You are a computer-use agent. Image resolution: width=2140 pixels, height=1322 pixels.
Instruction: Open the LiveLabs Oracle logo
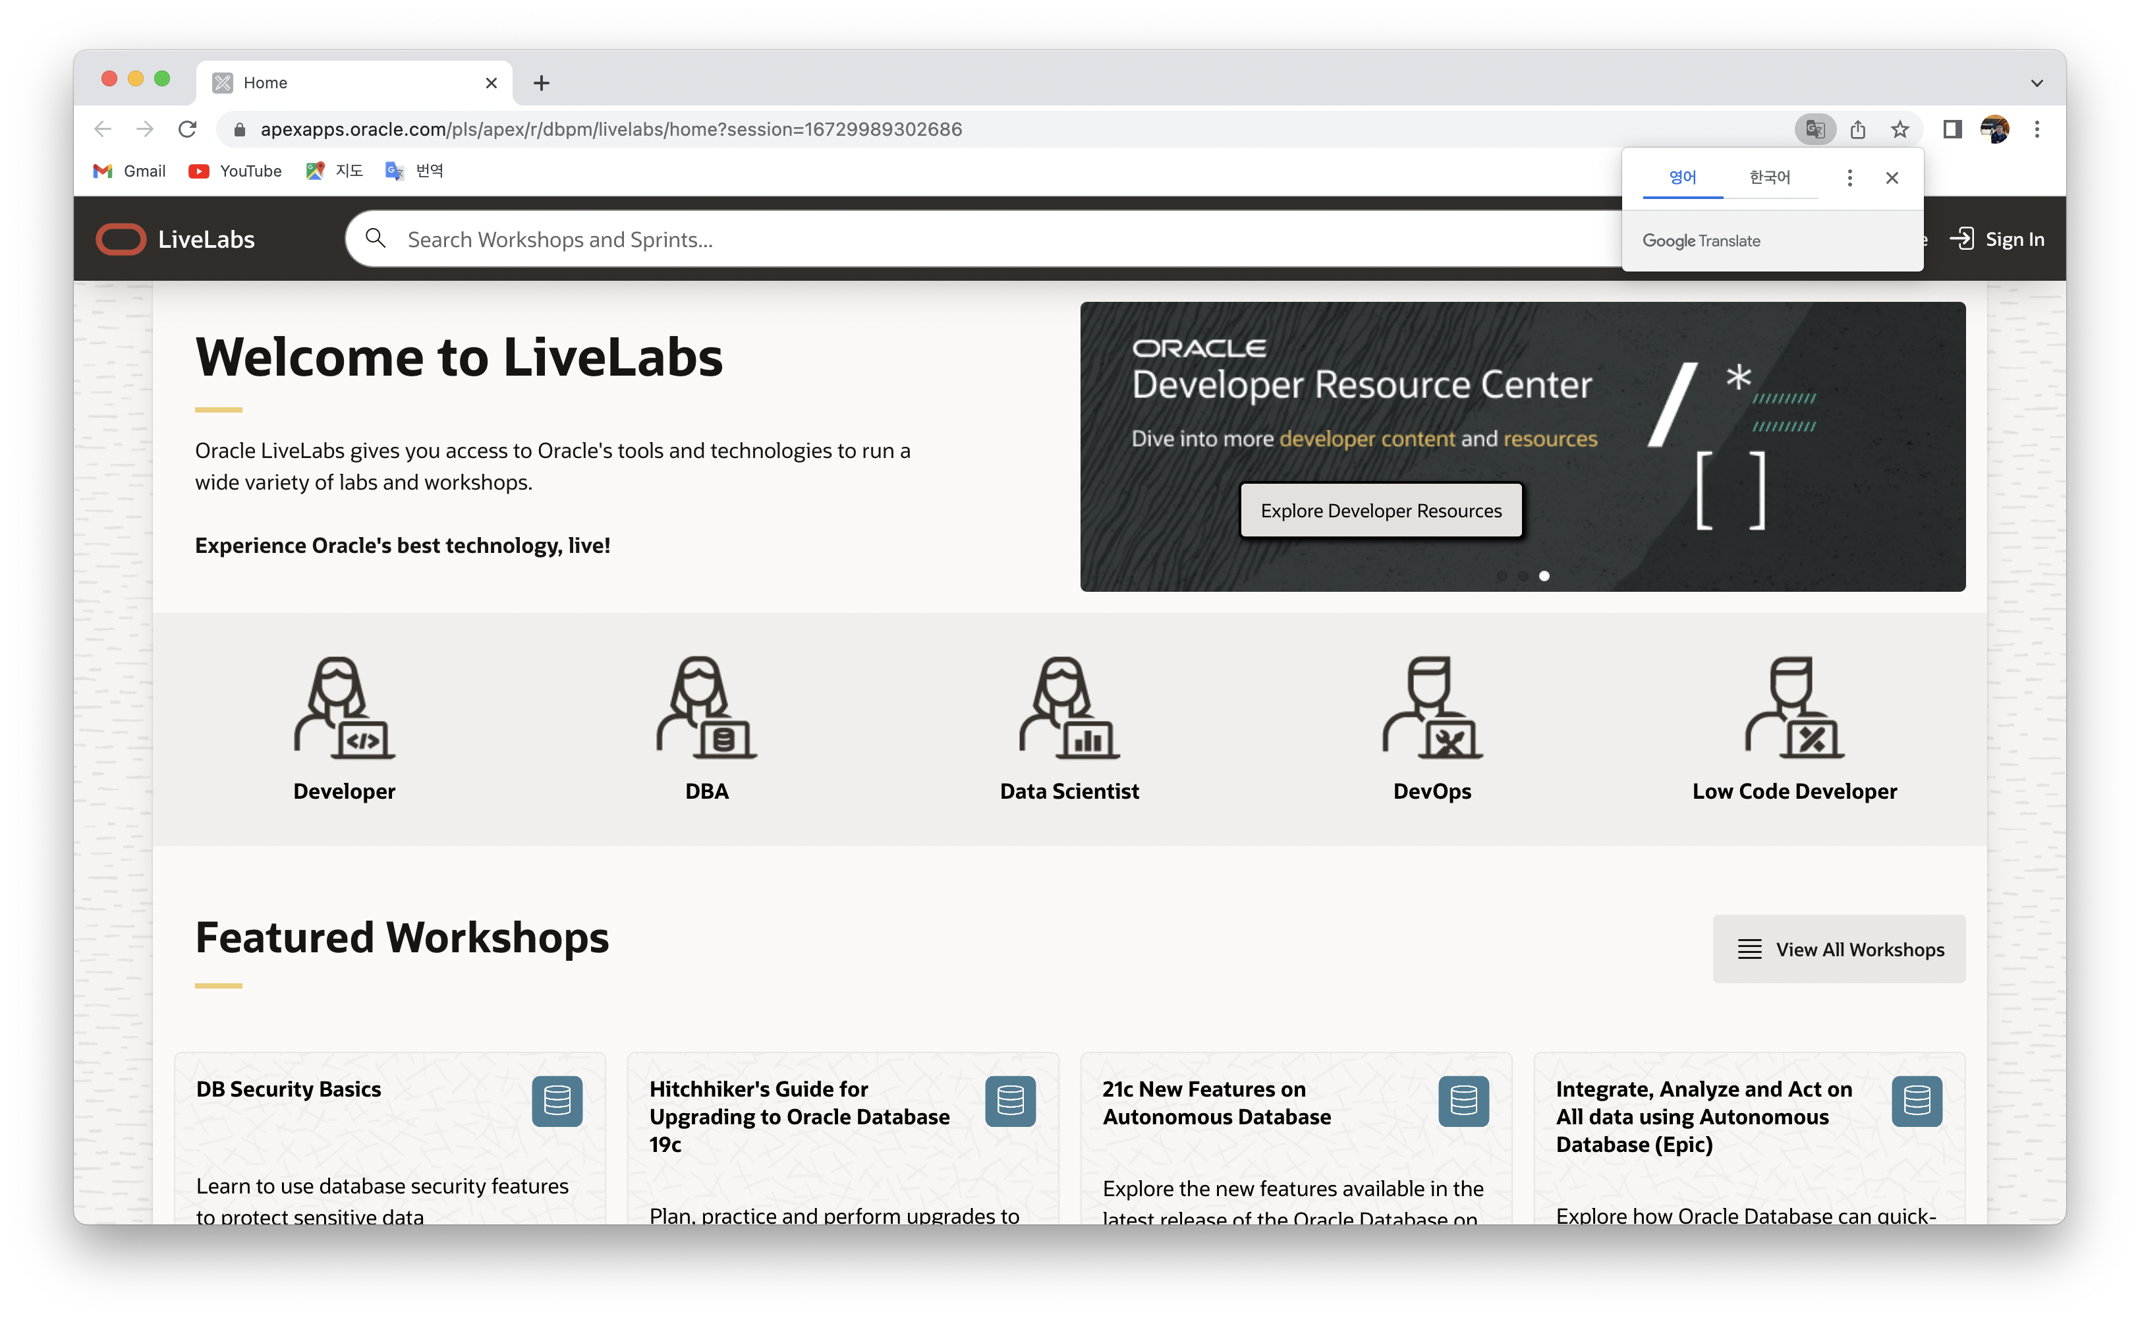121,240
